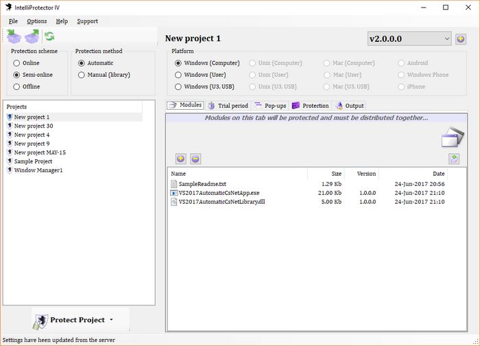Click the import project box icon

[x=14, y=36]
